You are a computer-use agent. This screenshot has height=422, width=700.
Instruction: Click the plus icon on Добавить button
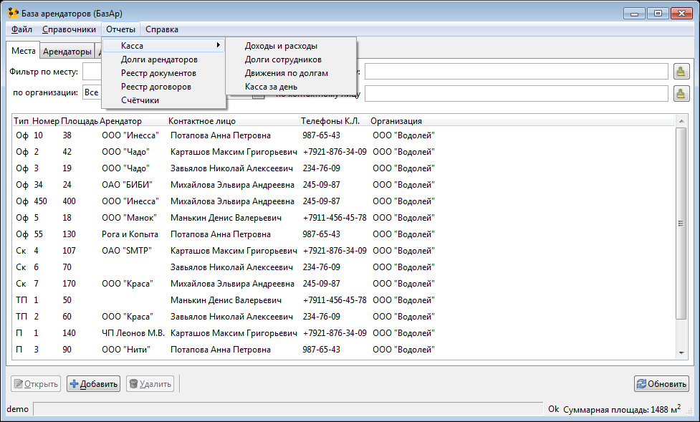click(74, 383)
